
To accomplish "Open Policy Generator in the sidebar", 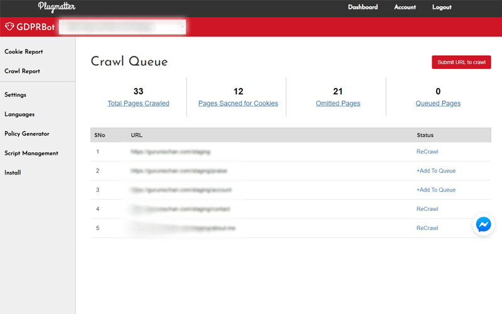I will 27,134.
